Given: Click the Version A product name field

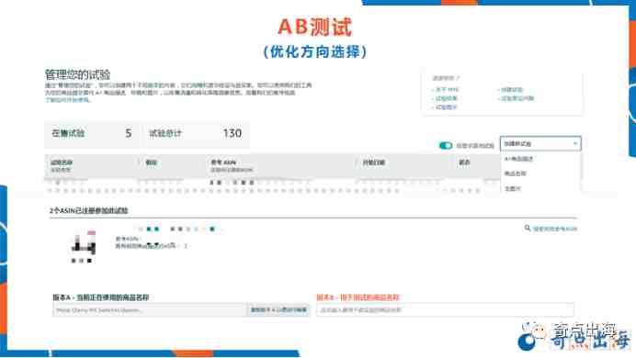Looking at the screenshot, I should point(150,310).
